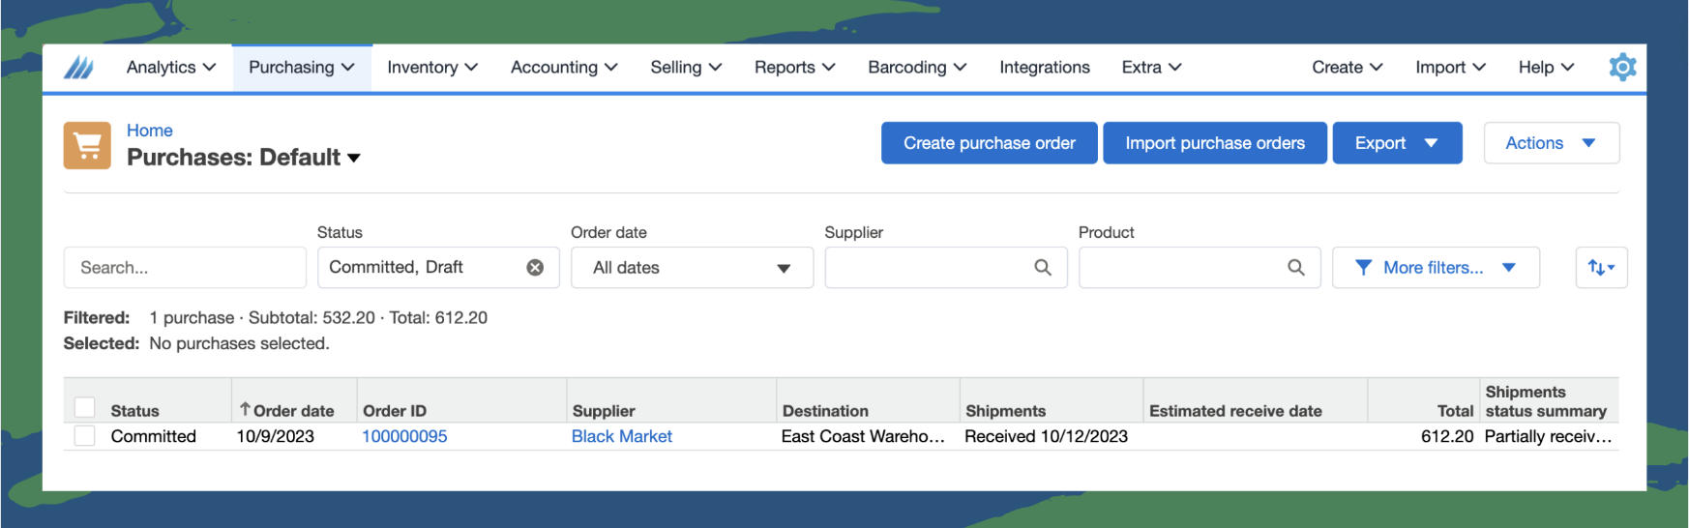Click the Committed status cell

point(154,436)
